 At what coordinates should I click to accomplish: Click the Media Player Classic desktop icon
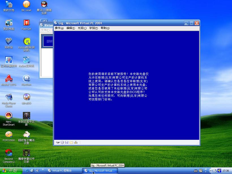click(x=9, y=100)
